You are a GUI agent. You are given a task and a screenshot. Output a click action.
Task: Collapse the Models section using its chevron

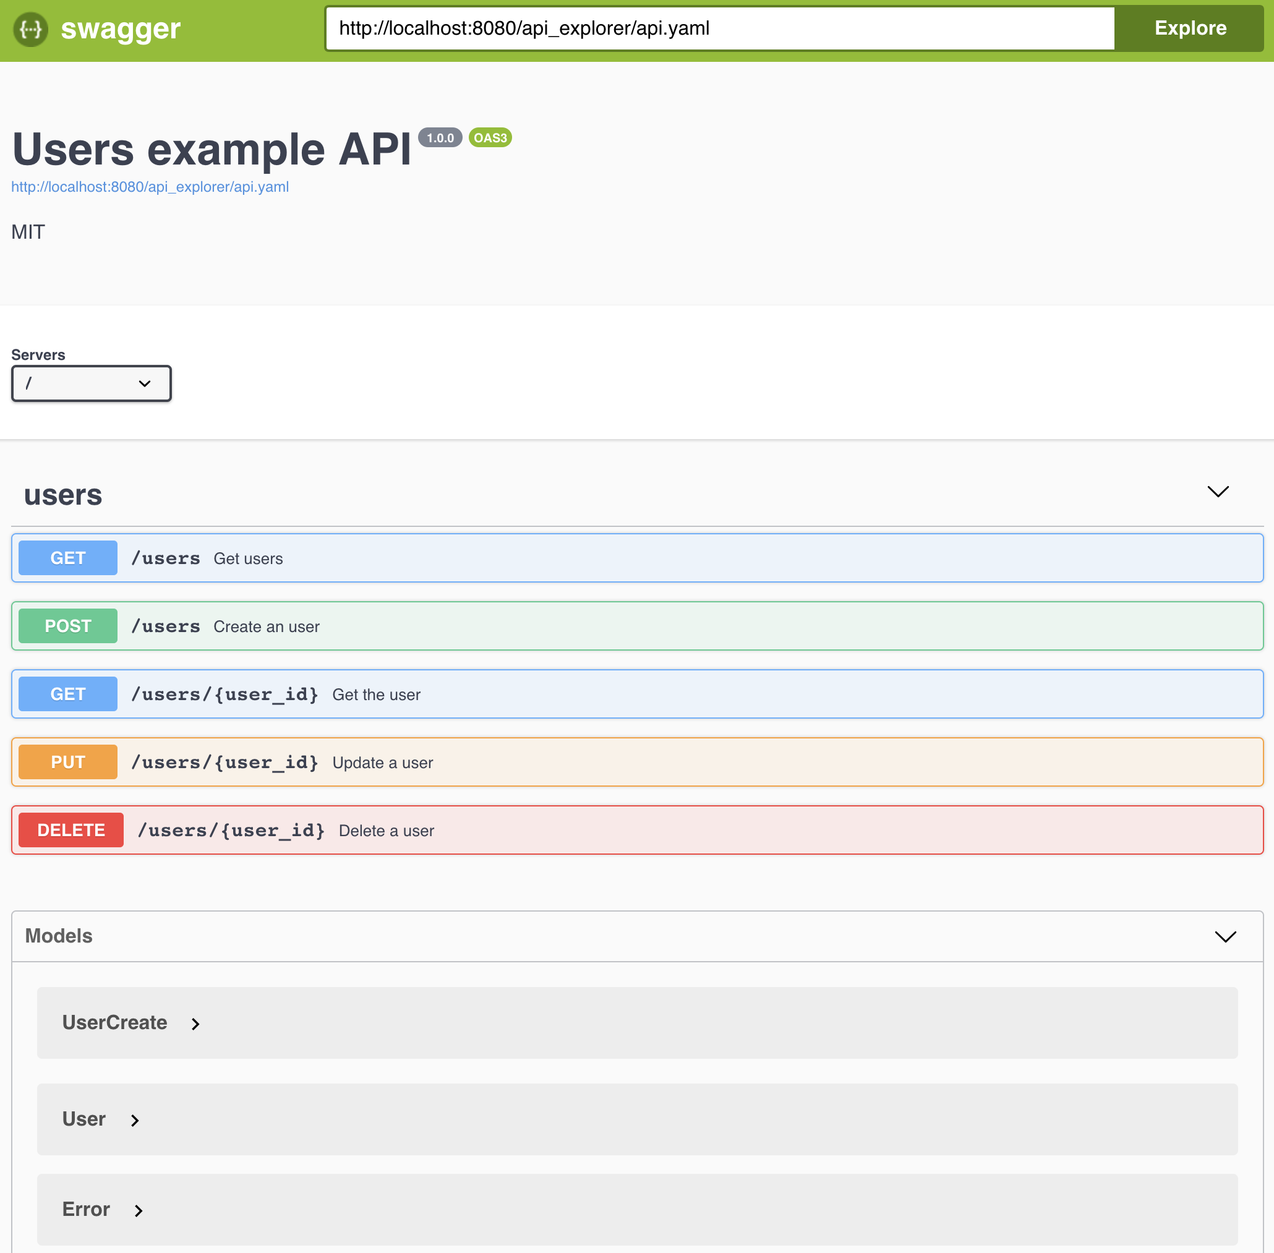[x=1225, y=936]
